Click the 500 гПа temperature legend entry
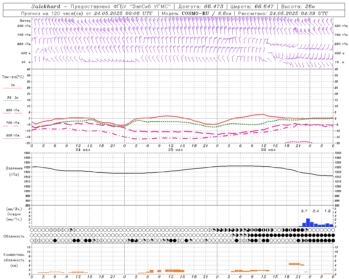 13,135
